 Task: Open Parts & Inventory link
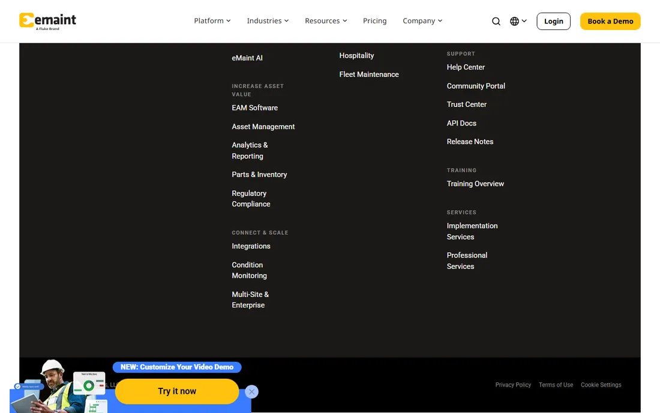coord(259,174)
